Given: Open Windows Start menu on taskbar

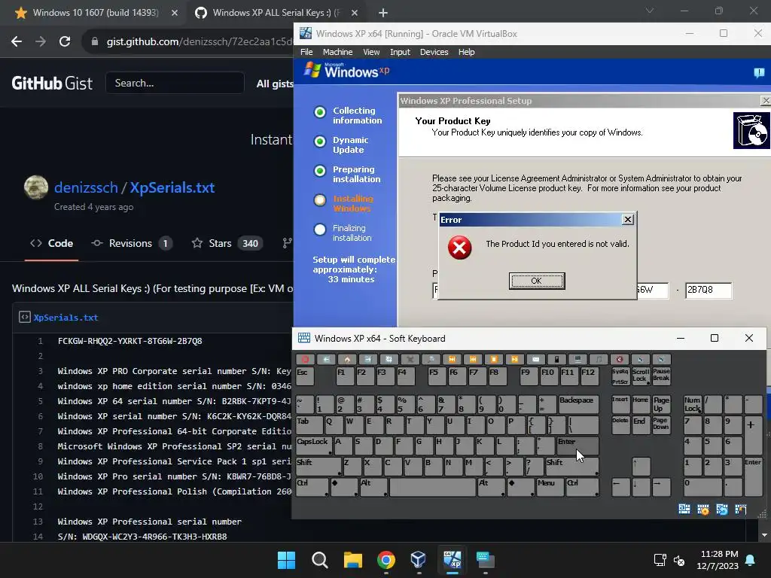Looking at the screenshot, I should click(287, 560).
